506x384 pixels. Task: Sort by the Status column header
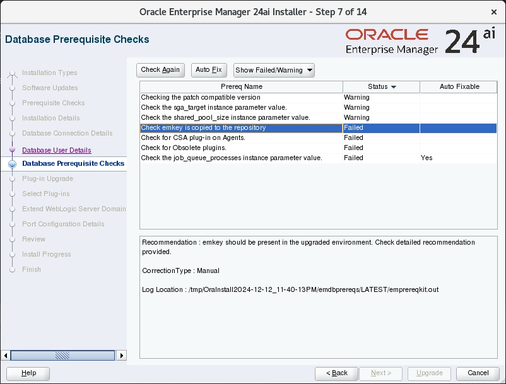point(382,87)
